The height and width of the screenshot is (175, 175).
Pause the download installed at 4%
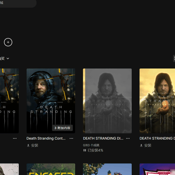pyautogui.click(x=84, y=150)
